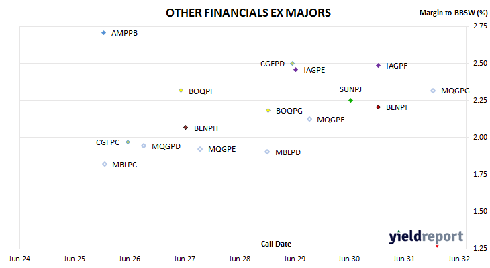Select the chart title Other Financials Ex Majors
The width and height of the screenshot is (490, 268).
tap(248, 13)
